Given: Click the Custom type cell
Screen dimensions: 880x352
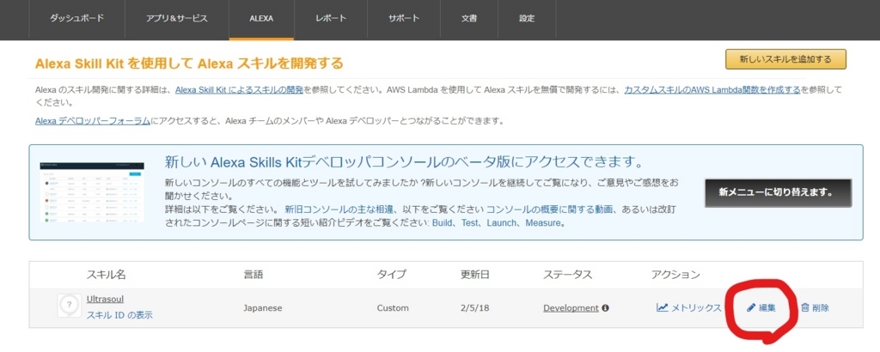Looking at the screenshot, I should point(393,307).
